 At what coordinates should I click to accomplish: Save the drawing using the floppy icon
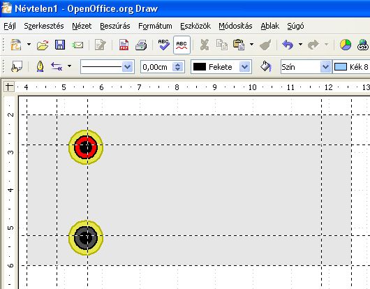click(60, 45)
